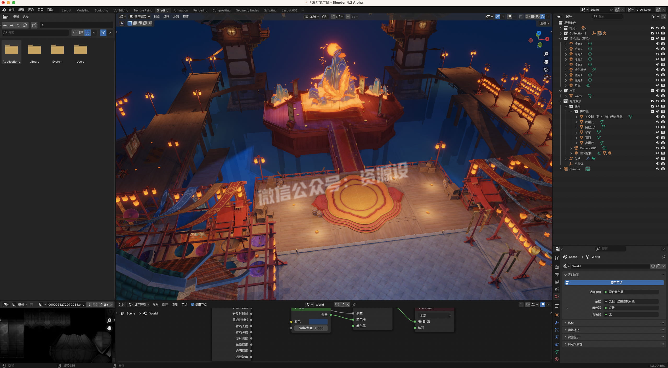Open the 渲染 menu
The image size is (668, 368).
[31, 10]
